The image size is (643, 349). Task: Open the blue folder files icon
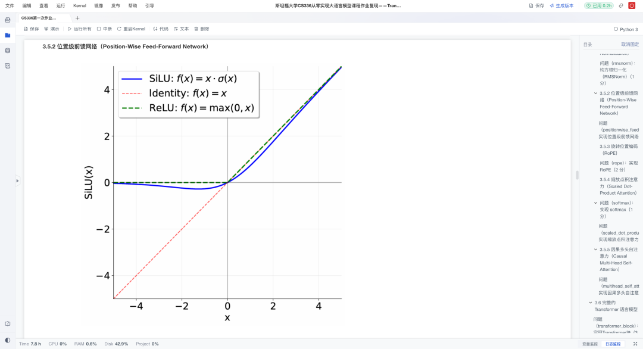pos(7,35)
